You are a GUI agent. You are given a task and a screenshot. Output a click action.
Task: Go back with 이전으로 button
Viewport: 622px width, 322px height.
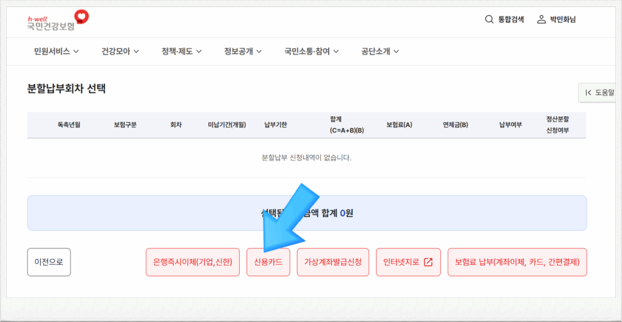pos(49,262)
